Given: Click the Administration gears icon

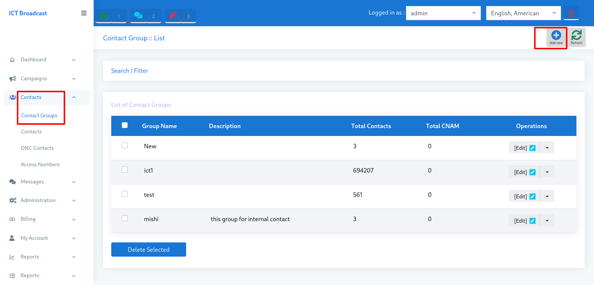Looking at the screenshot, I should [x=13, y=200].
